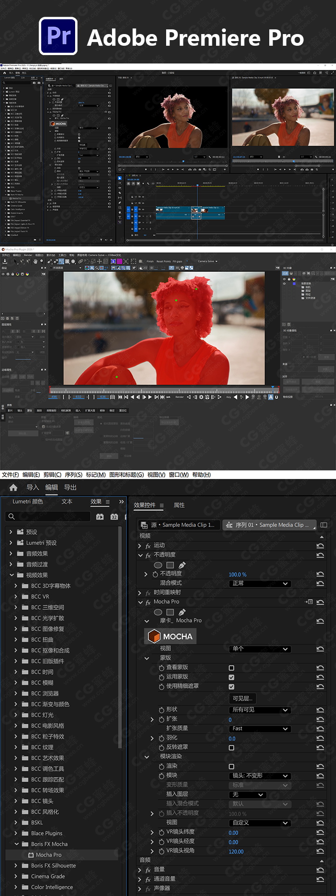
Task: Toggle stopwatch for 羽化
Action: tap(161, 738)
